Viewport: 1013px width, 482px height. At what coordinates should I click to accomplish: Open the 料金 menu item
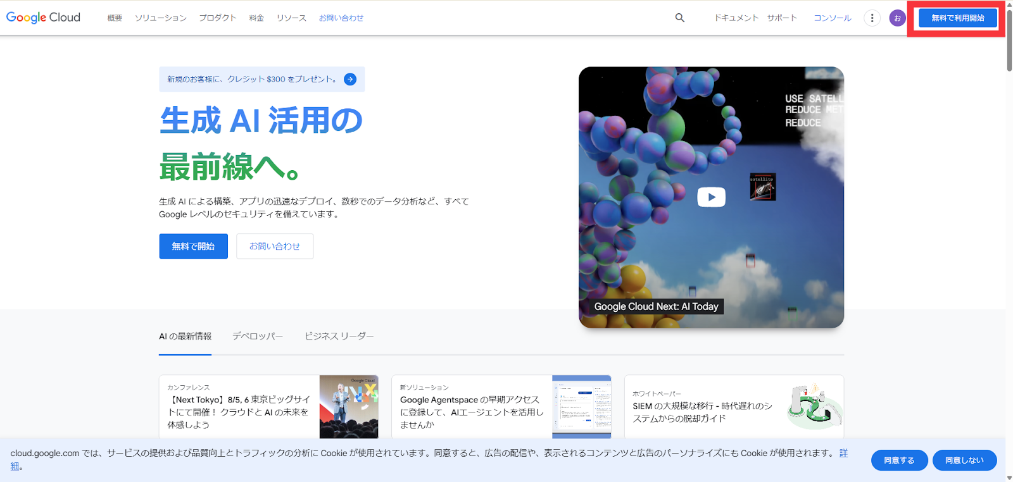click(x=256, y=18)
